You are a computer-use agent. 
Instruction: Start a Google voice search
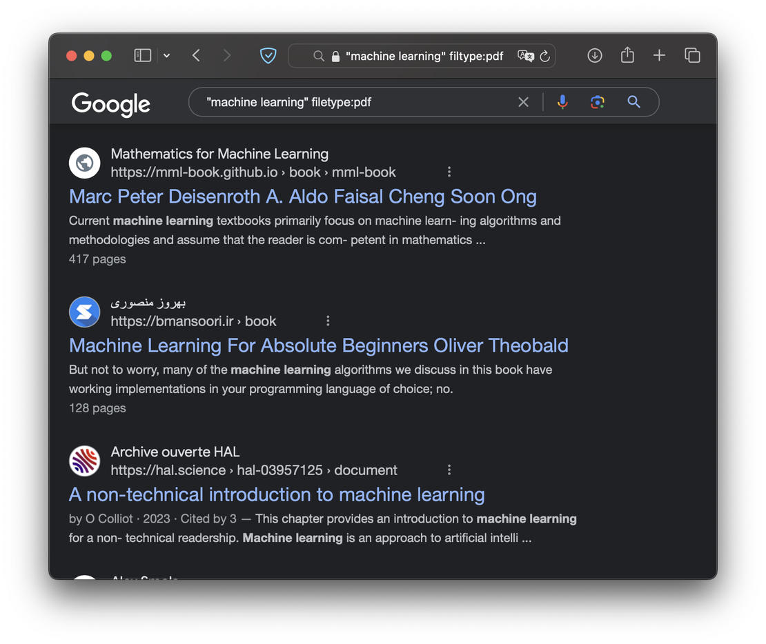562,102
